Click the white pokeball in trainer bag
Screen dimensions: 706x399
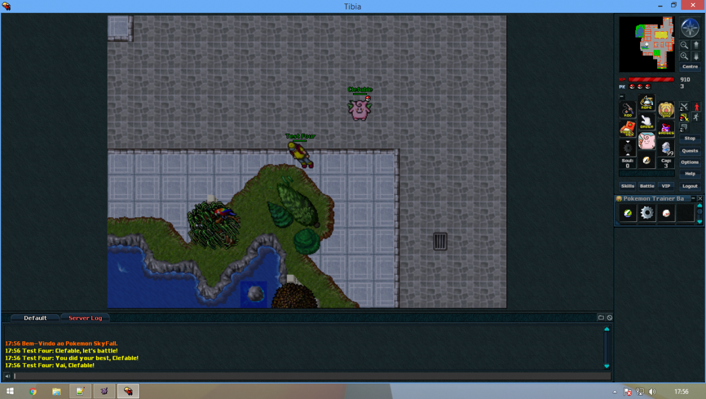(667, 213)
